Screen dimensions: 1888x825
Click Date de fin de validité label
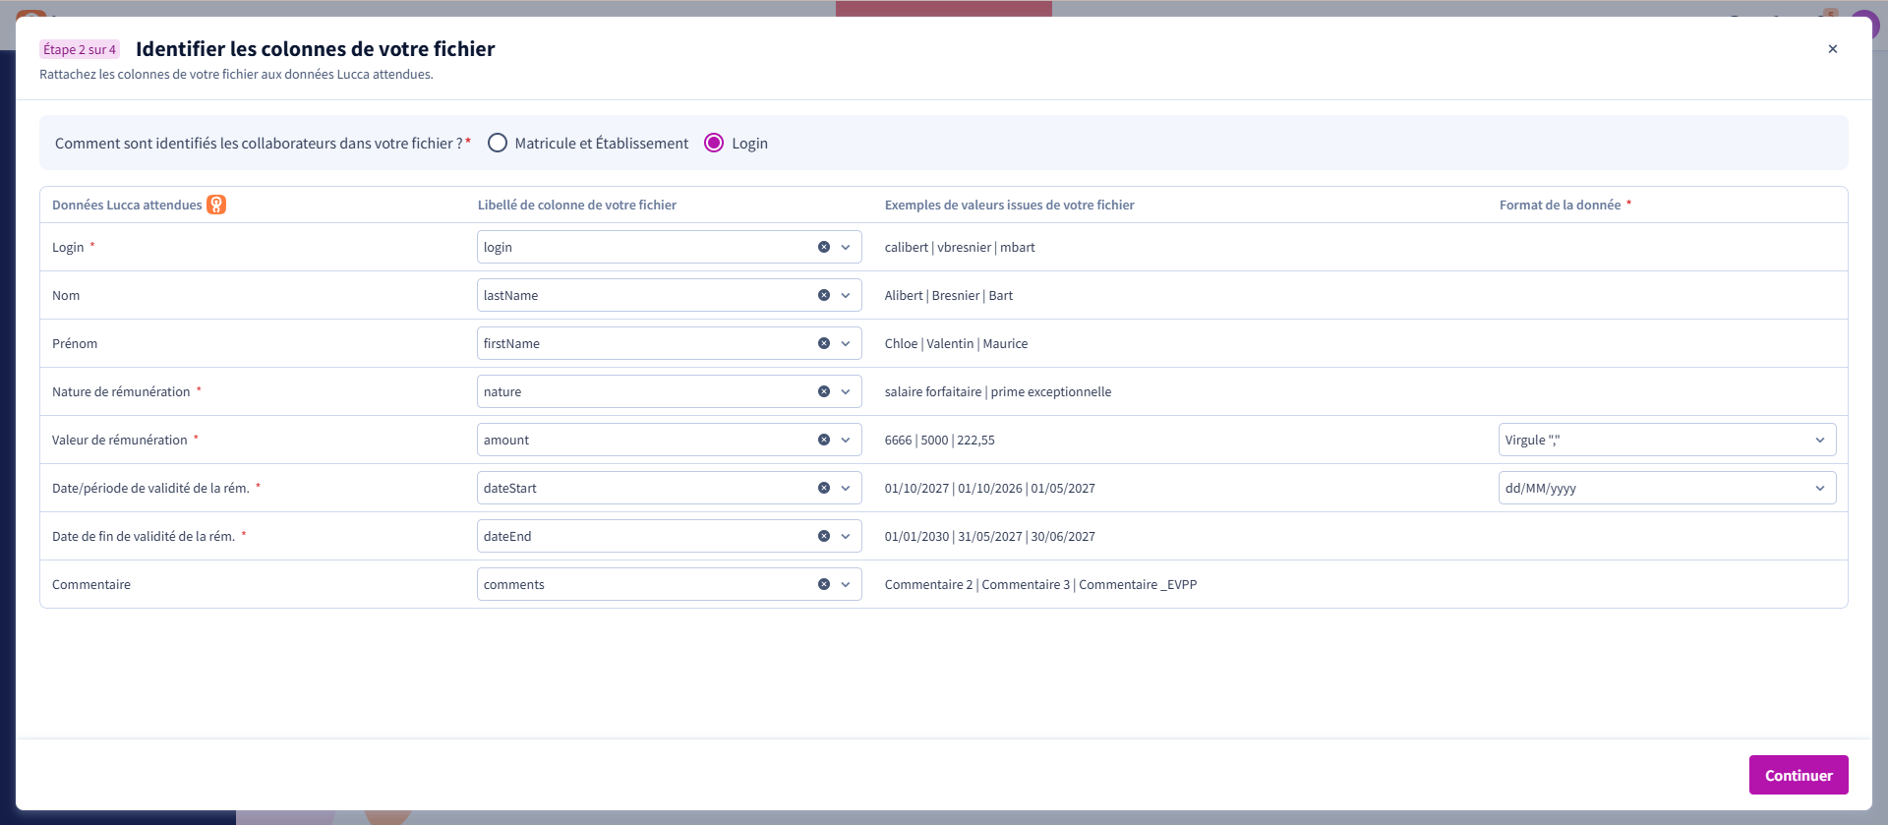[144, 536]
